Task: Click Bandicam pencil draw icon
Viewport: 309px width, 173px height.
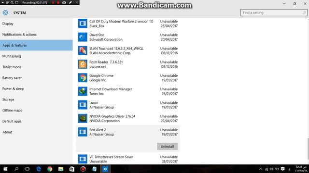Action: point(70,2)
